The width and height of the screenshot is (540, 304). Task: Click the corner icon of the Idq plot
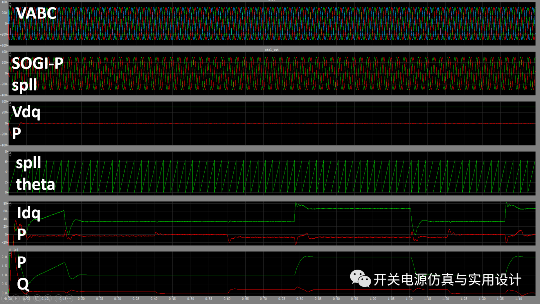tap(10, 204)
